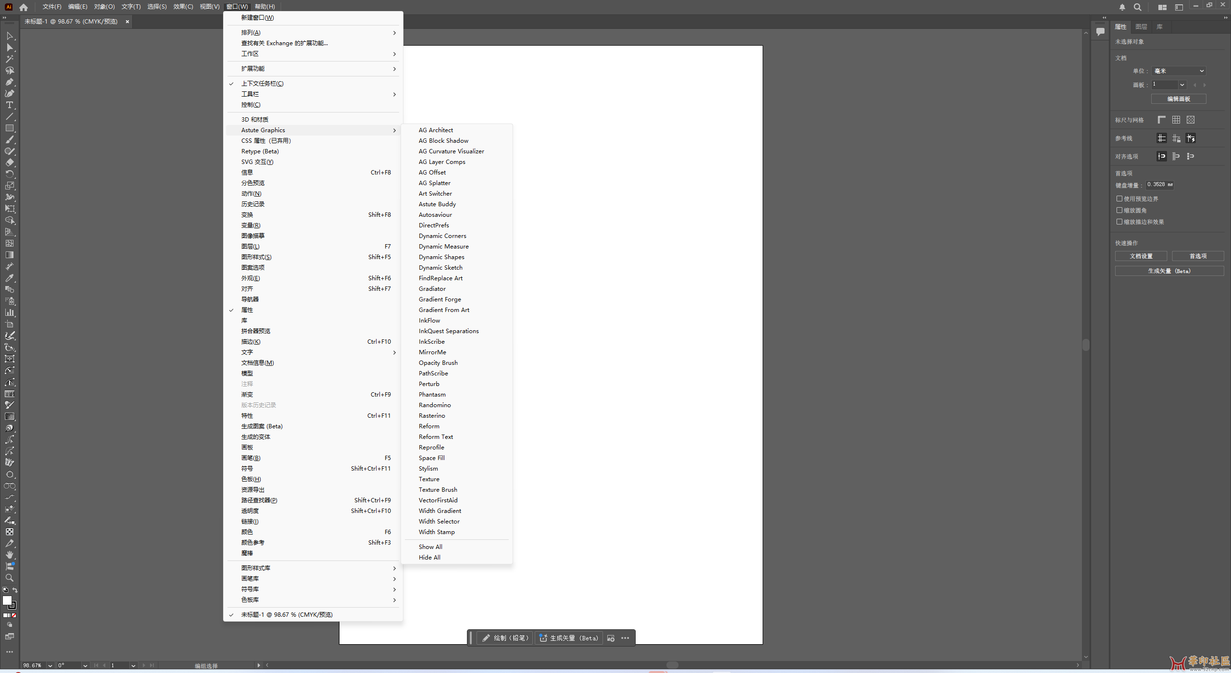Screen dimensions: 1231x673
Task: Expand the 图形样式库 submenu
Action: coord(313,568)
